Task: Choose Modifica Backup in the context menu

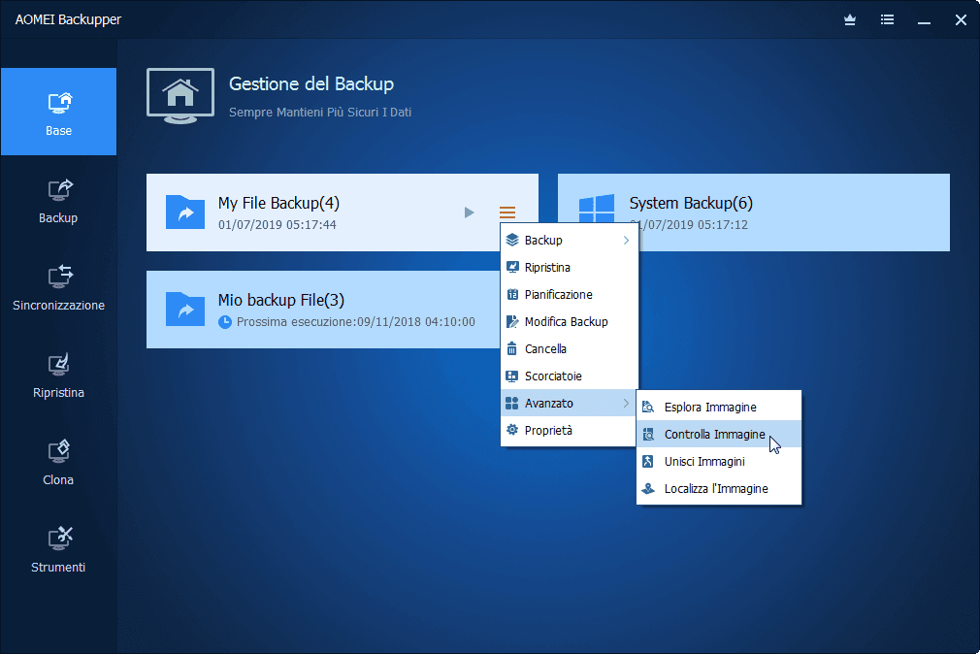Action: [570, 322]
